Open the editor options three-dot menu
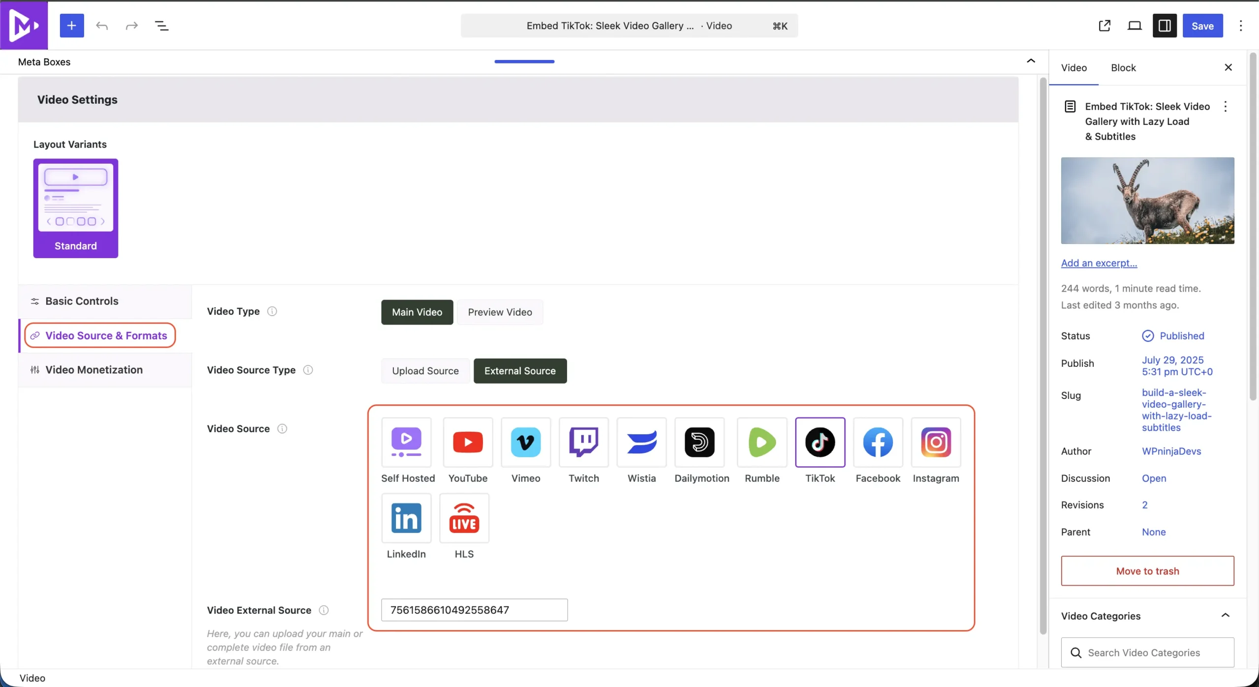This screenshot has height=687, width=1259. 1241,26
